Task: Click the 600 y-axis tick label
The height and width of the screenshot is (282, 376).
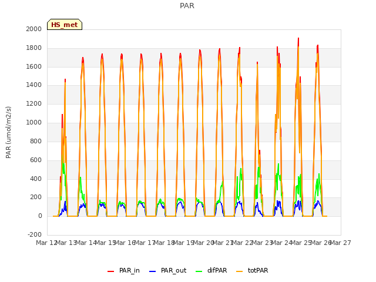Action: click(36, 160)
